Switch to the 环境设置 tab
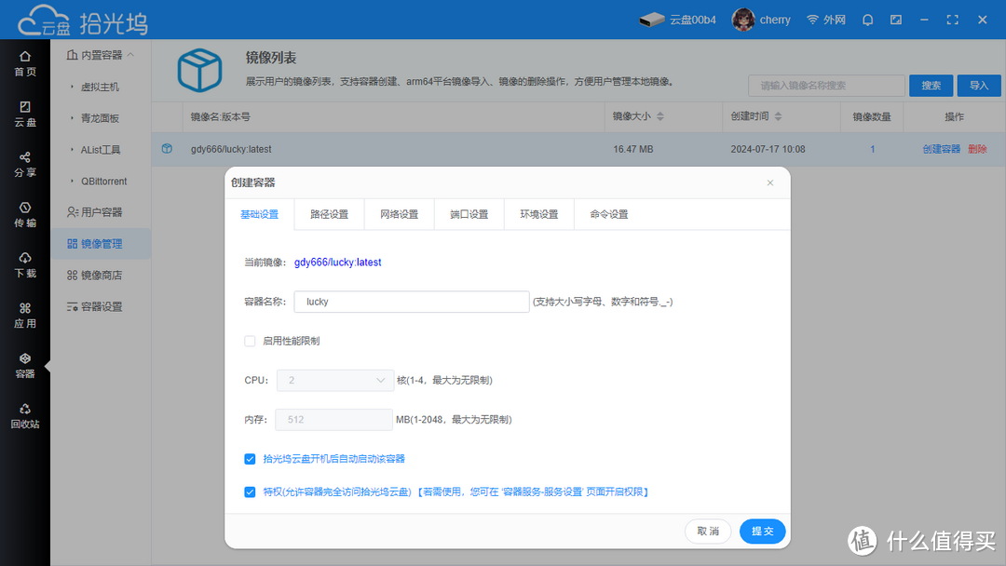The image size is (1006, 566). click(538, 213)
